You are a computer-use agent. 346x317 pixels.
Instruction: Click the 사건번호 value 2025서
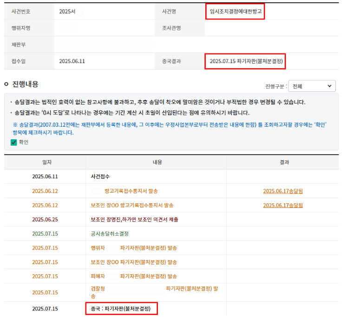[x=67, y=11]
